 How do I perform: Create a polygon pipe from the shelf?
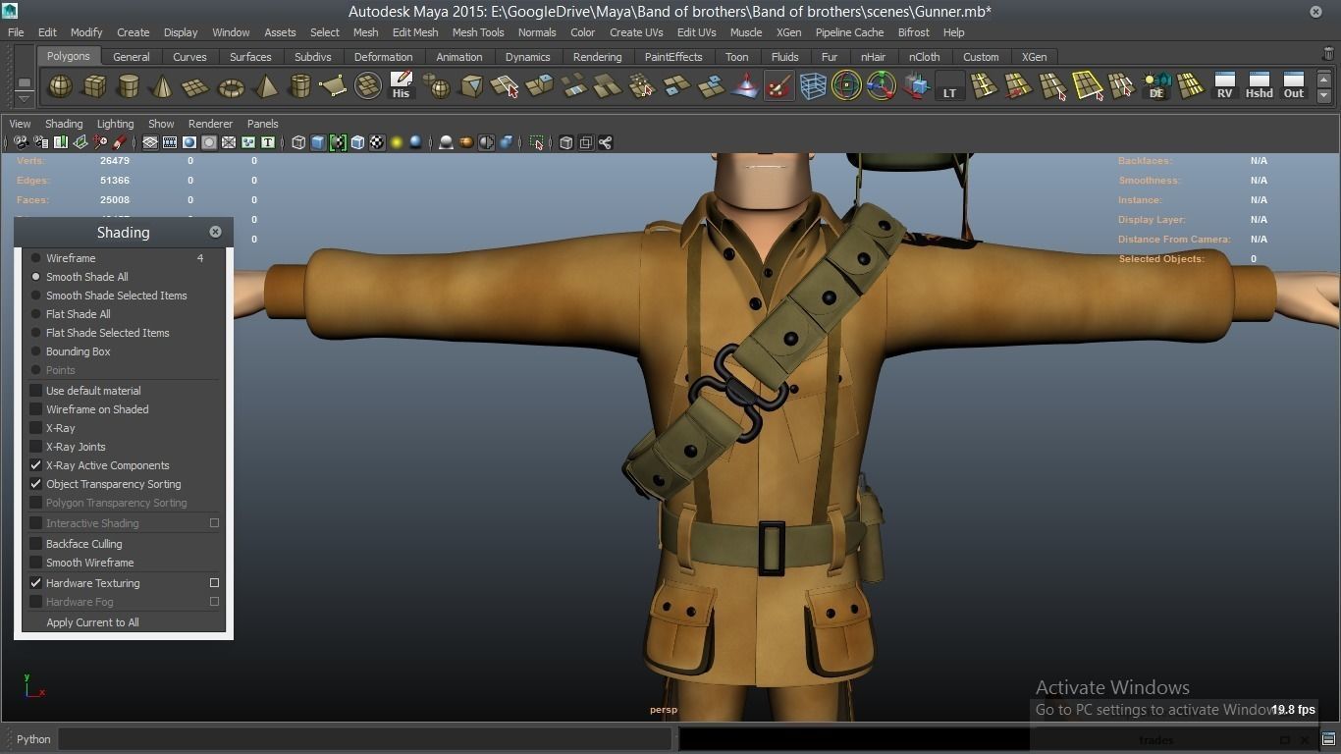click(x=299, y=86)
